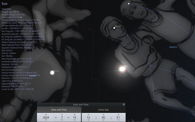Click the year field showing 2024
This screenshot has height=122, width=195.
click(x=46, y=117)
